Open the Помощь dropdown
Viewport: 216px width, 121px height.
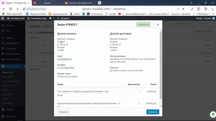click(x=205, y=23)
